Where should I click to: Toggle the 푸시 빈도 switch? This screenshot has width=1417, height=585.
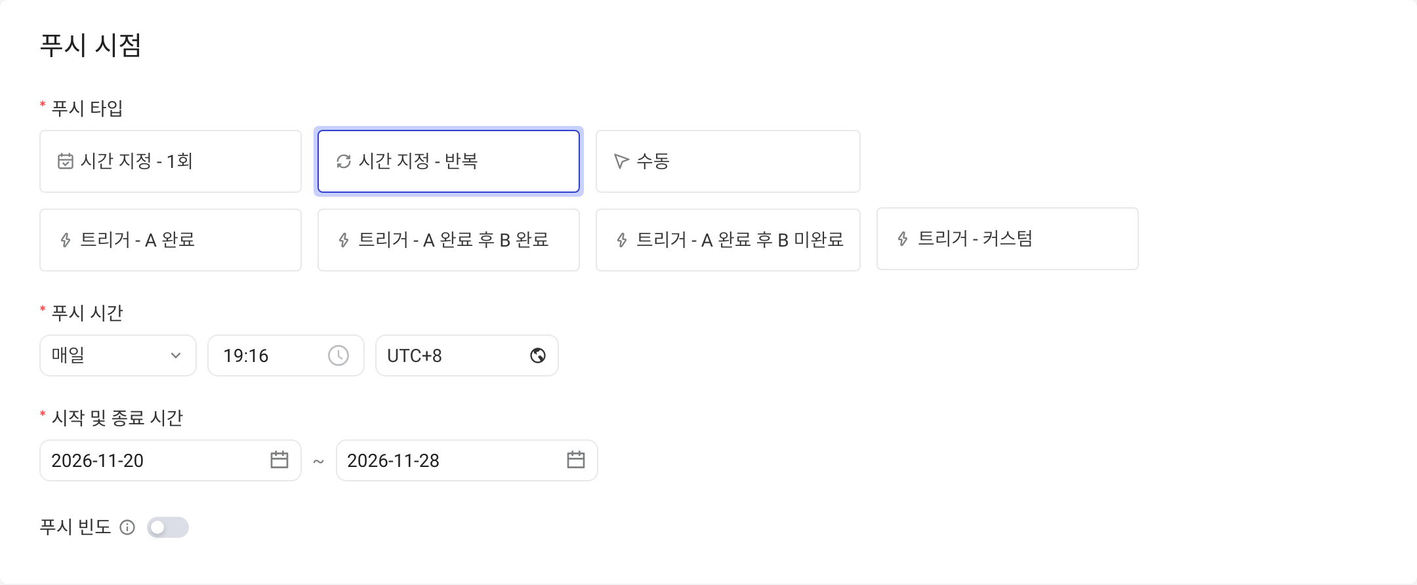coord(168,527)
